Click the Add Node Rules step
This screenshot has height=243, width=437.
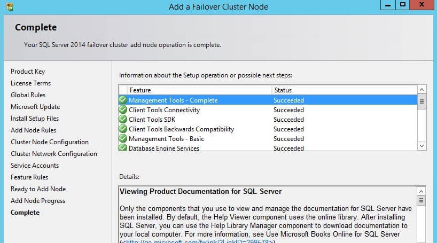click(x=33, y=130)
